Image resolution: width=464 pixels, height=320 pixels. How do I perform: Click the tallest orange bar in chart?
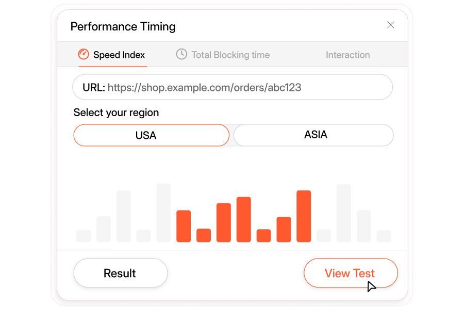304,216
